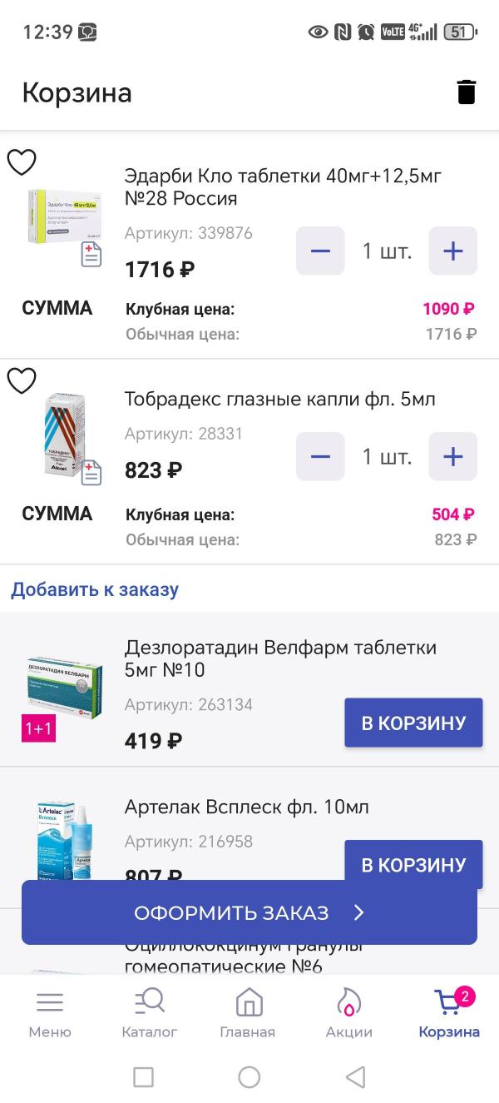This screenshot has width=499, height=1103.
Task: Open the Акции promotions tab
Action: (x=348, y=1013)
